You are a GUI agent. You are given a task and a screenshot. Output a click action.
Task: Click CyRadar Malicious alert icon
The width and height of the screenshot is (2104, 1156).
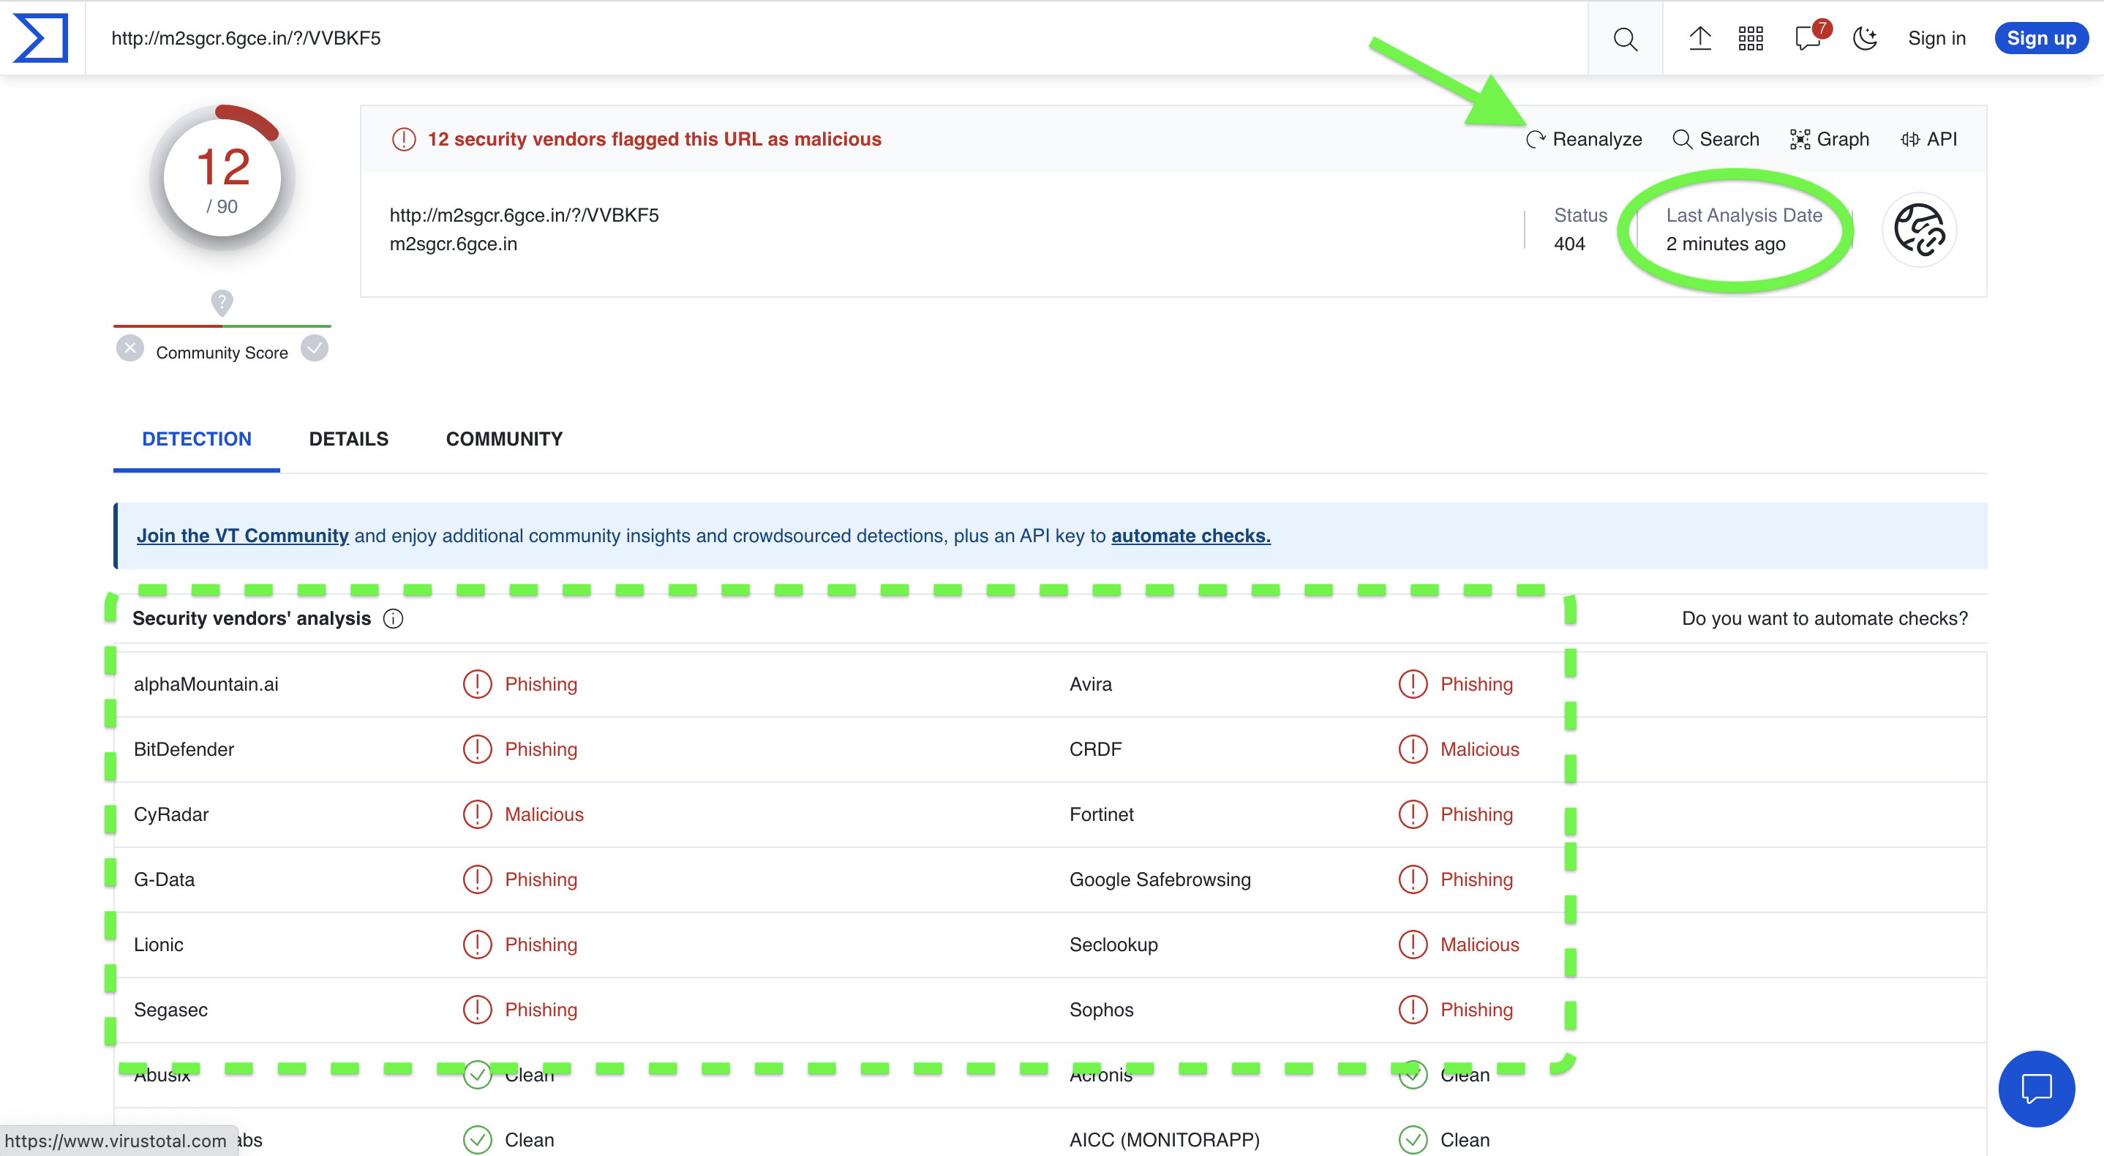(x=477, y=814)
